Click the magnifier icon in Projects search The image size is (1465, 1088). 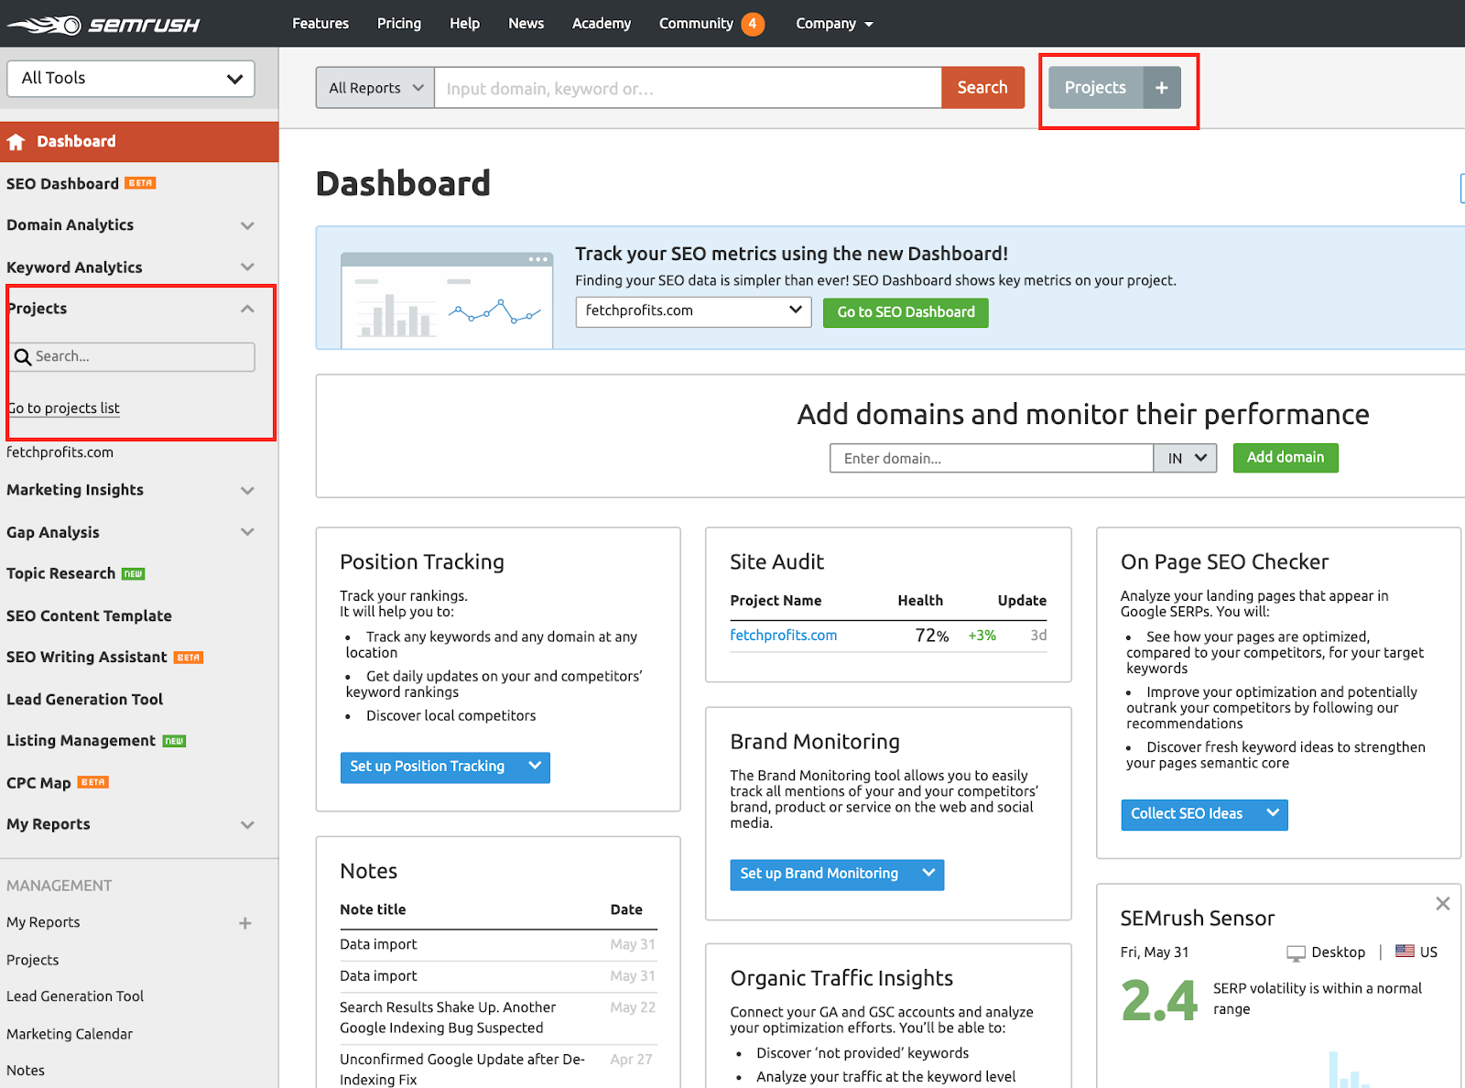click(23, 357)
